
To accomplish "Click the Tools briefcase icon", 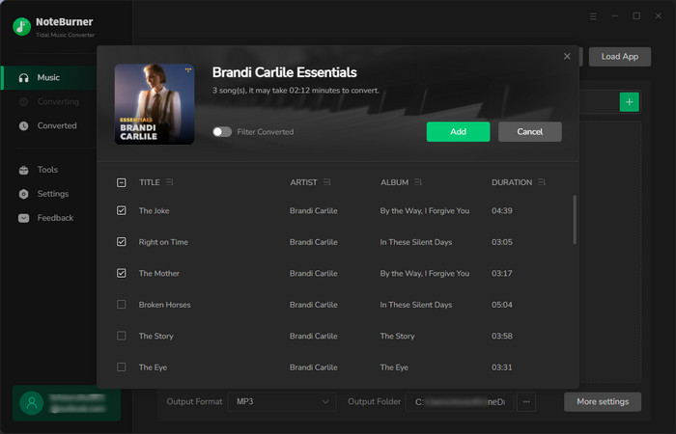I will point(24,170).
